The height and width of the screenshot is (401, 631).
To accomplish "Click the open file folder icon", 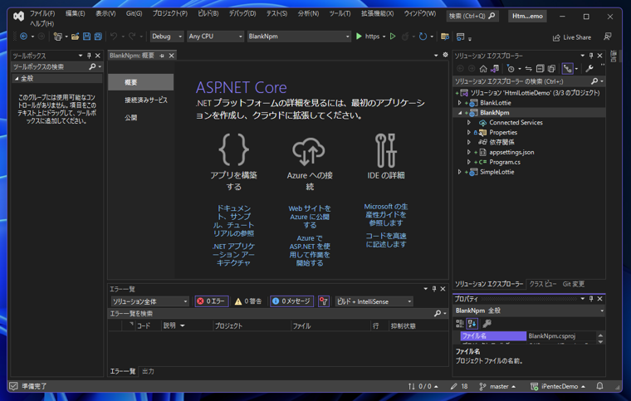I will point(75,37).
